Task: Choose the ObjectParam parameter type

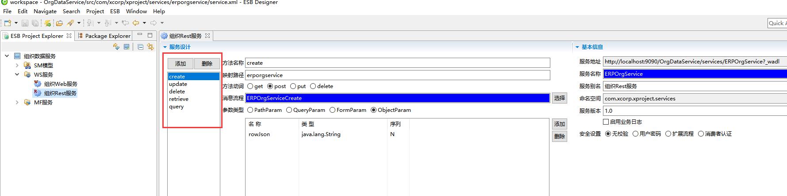Action: [374, 110]
